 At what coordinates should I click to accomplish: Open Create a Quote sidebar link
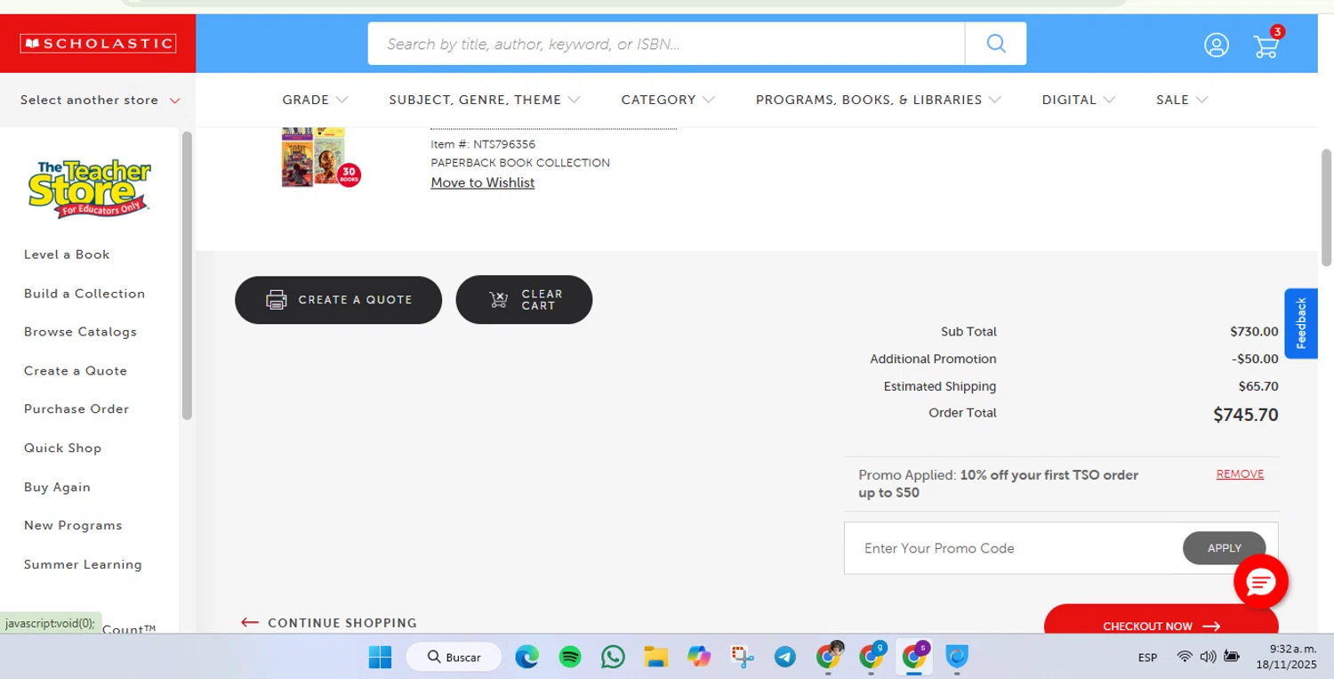point(76,371)
